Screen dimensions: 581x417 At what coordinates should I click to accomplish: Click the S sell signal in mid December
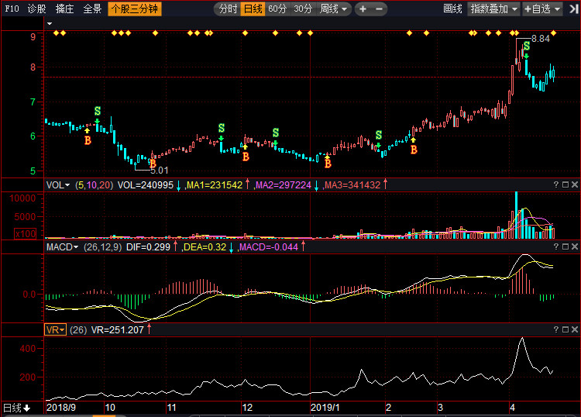coord(275,133)
